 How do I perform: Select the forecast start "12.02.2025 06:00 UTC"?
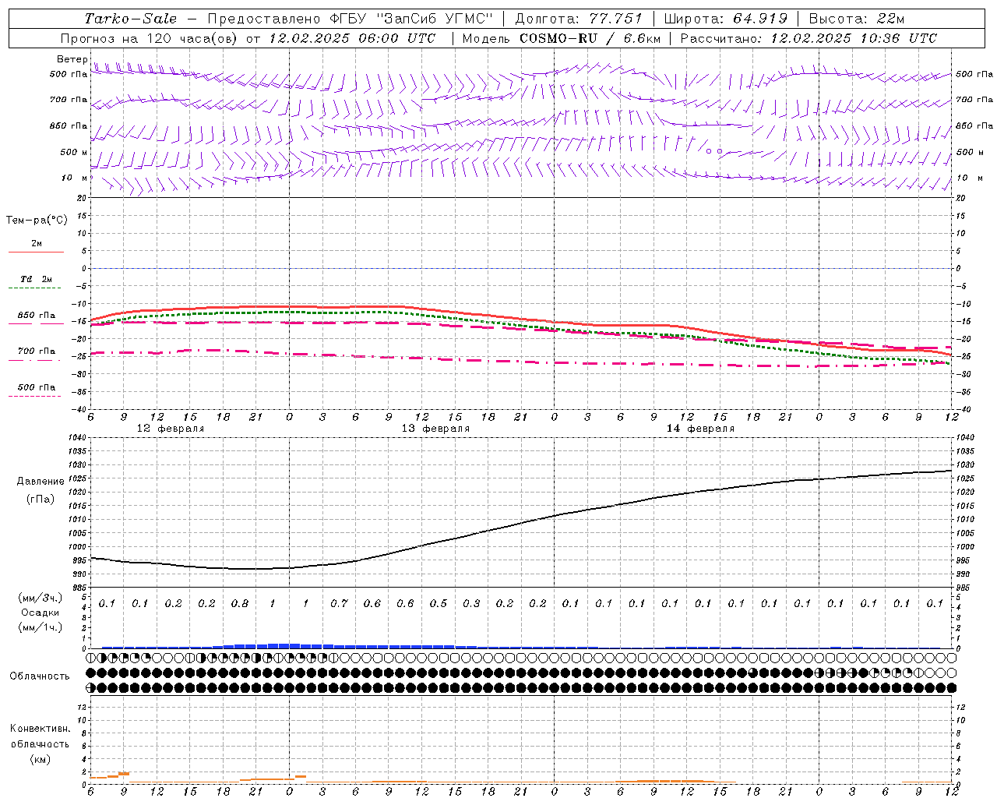(352, 38)
